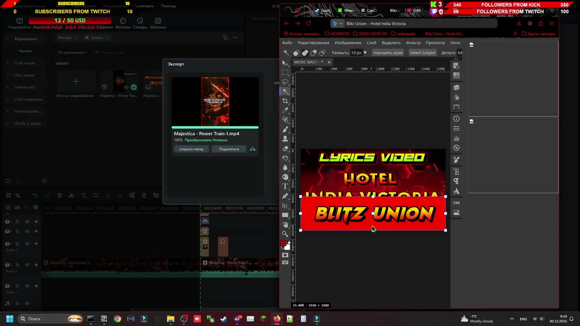Open the CSS panel icon in Photopea
Image resolution: width=580 pixels, height=326 pixels.
click(x=456, y=203)
